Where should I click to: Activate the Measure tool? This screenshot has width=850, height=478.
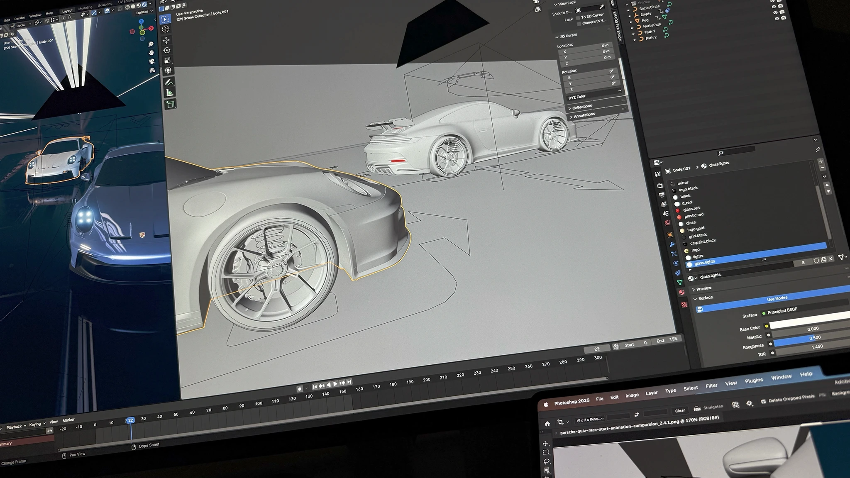pos(170,93)
